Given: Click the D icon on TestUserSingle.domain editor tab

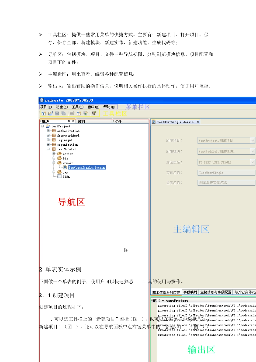Looking at the screenshot, I should [154, 122].
